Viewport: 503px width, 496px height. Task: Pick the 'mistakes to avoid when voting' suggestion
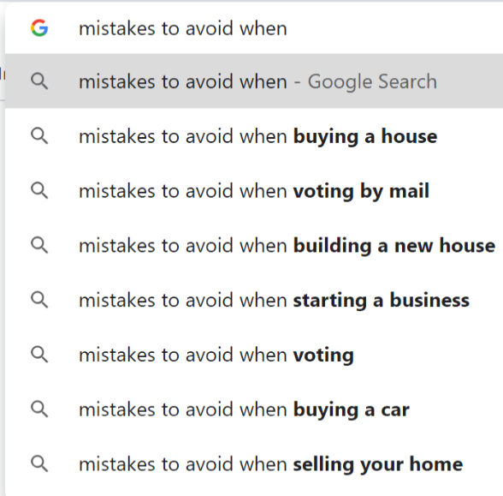254,355
